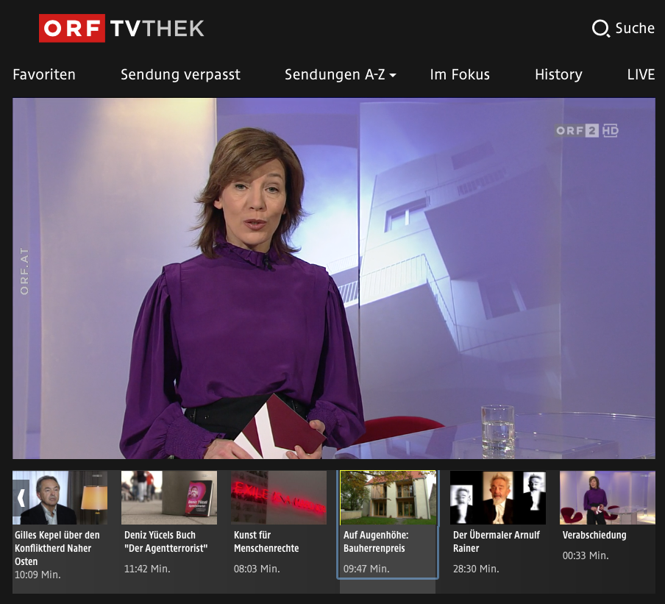Click the "Kunst für Menschenrechte" title
Screen dimensions: 665x604
point(266,541)
